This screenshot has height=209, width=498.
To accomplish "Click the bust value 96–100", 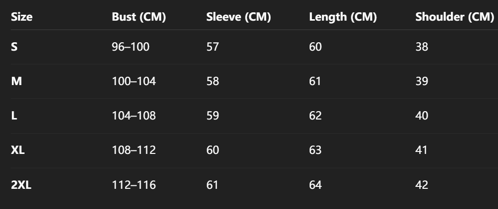I will (x=130, y=47).
